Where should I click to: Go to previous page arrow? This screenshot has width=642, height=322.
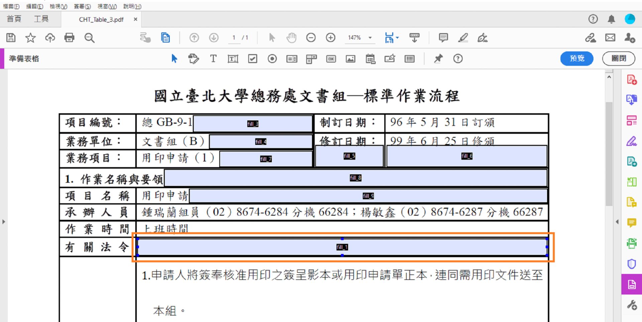coord(194,38)
